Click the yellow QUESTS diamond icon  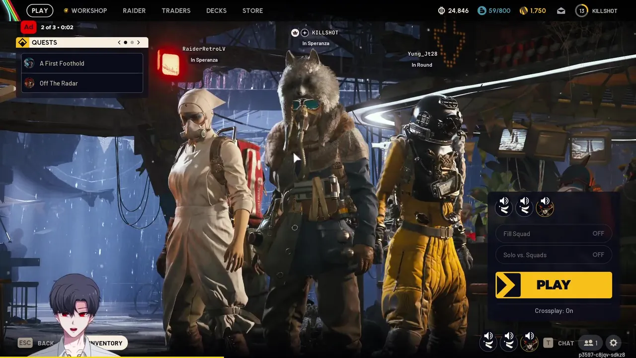pyautogui.click(x=22, y=42)
